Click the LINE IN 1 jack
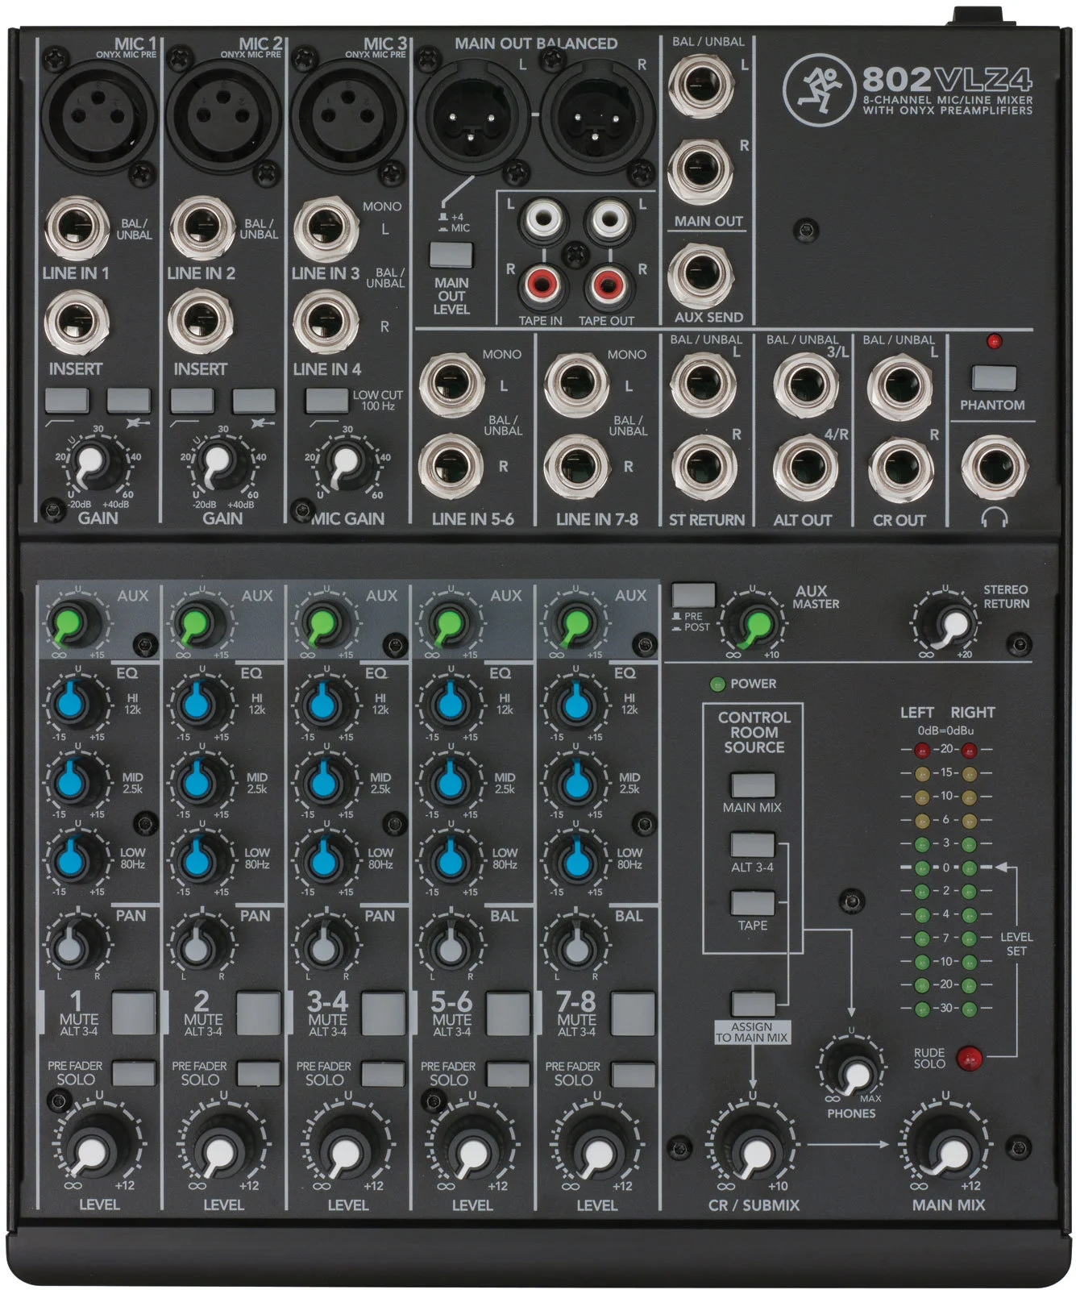The height and width of the screenshot is (1290, 1076). [x=77, y=228]
